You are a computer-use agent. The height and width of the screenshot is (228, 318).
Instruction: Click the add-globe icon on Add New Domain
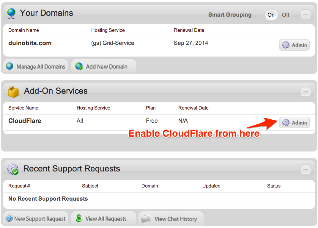coord(79,66)
